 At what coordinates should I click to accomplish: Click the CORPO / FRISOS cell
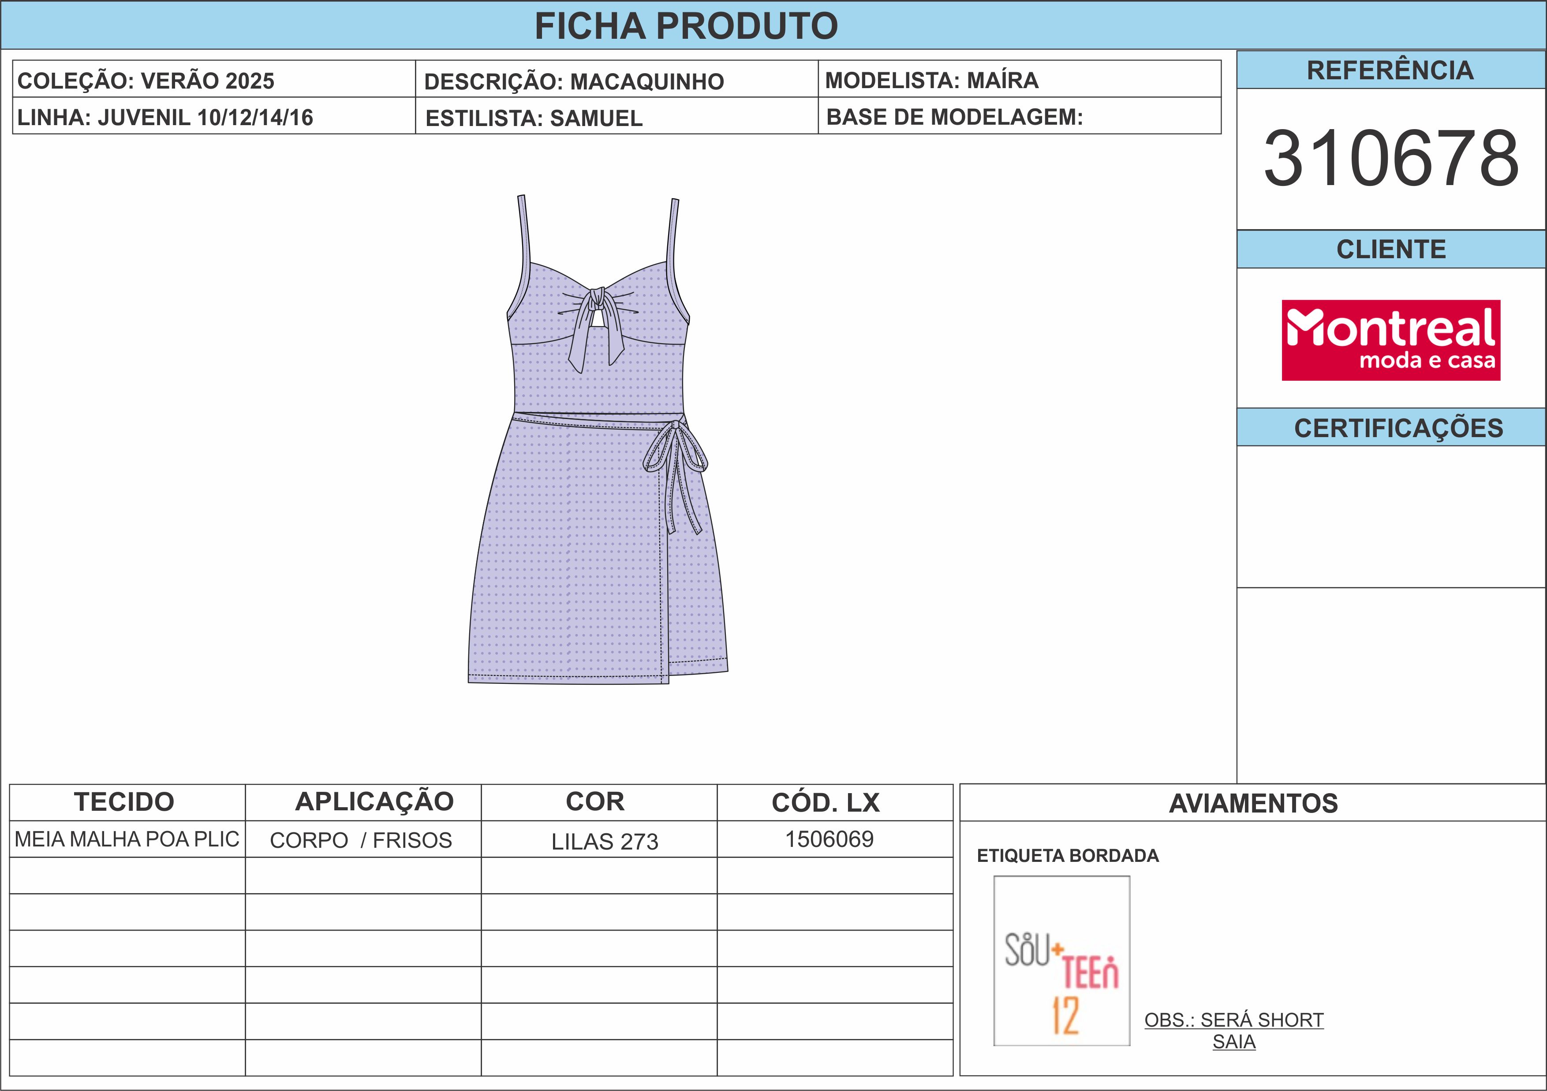point(361,840)
